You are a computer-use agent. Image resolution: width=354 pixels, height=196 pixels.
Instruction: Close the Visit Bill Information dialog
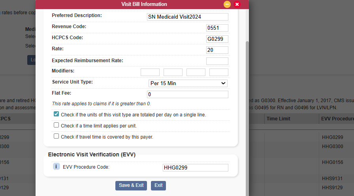(237, 4)
